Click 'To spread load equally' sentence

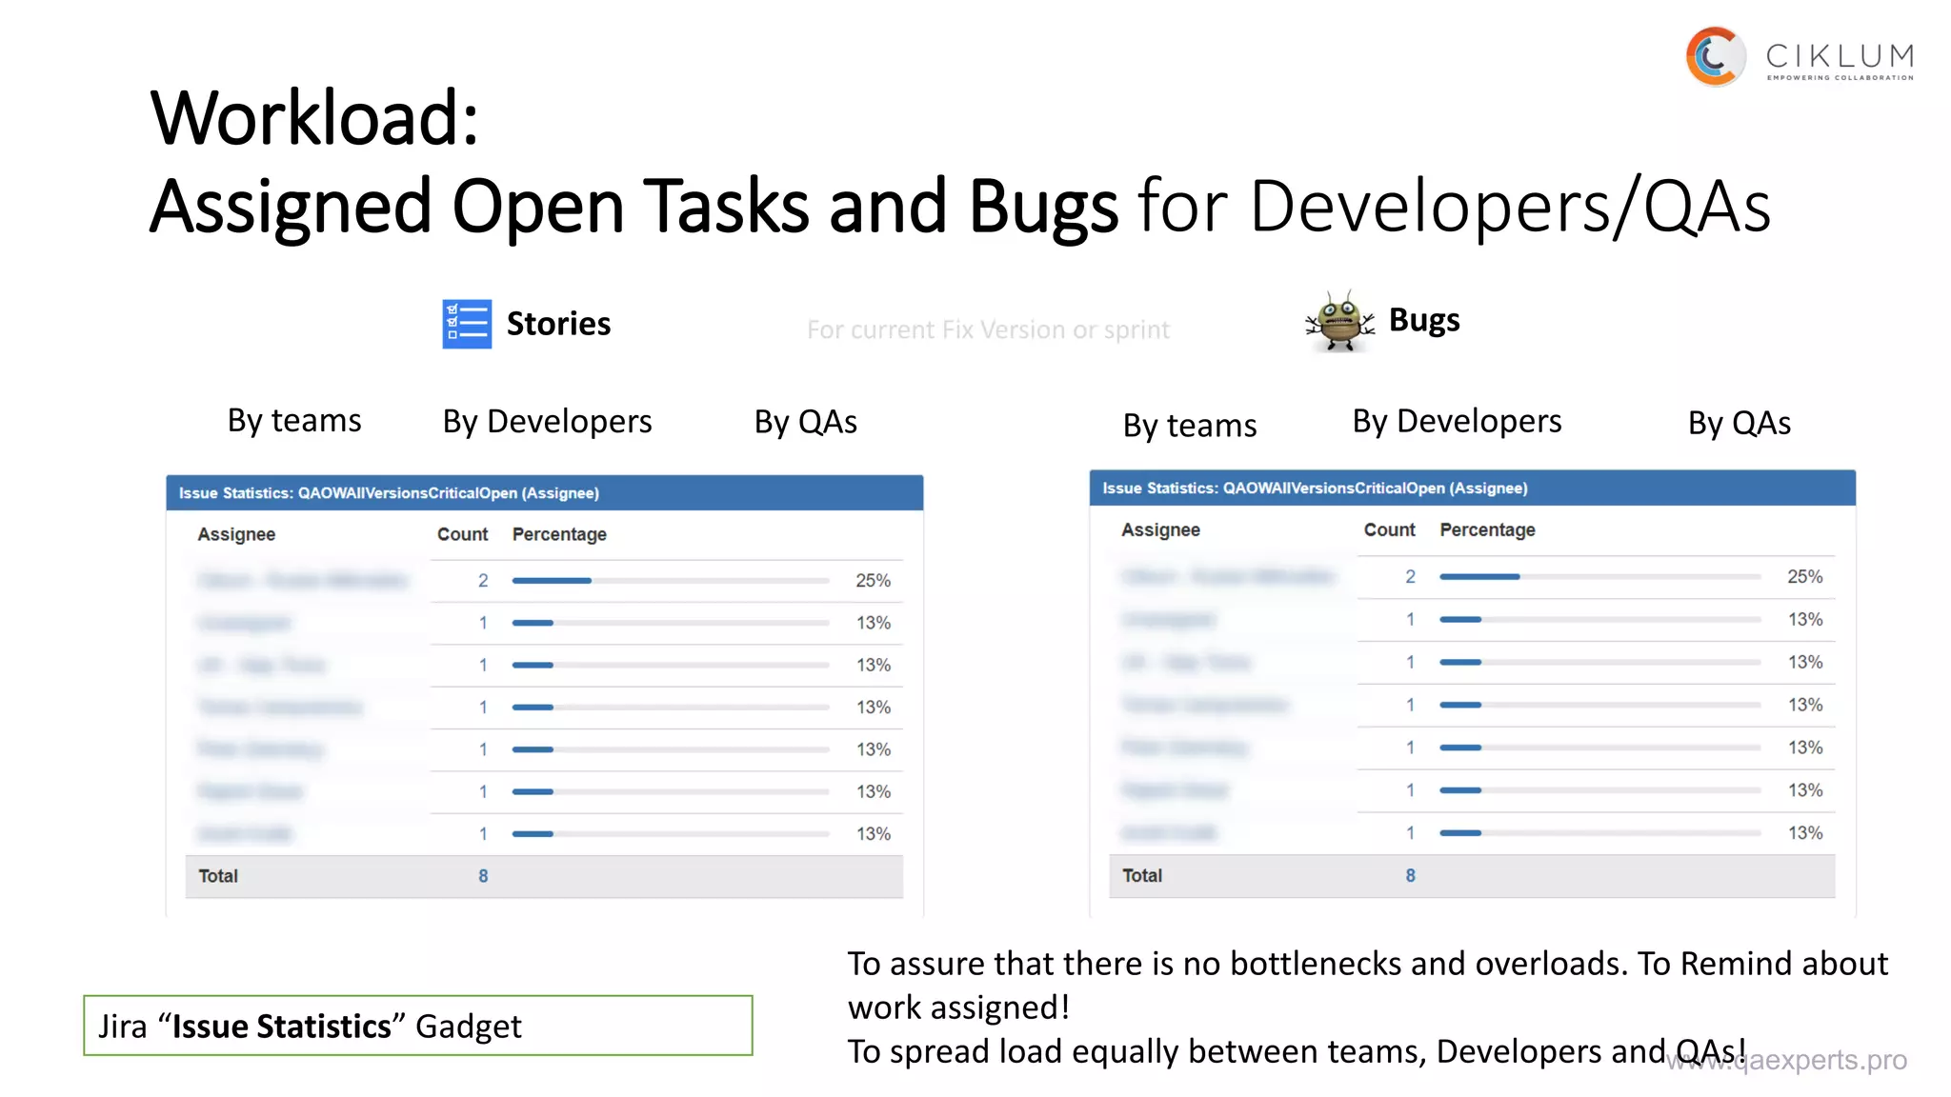coord(1297,1051)
